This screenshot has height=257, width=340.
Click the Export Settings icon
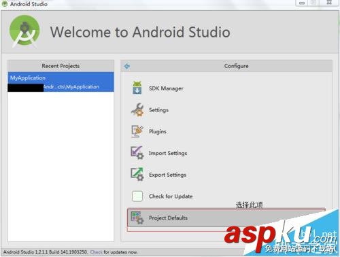pos(137,174)
